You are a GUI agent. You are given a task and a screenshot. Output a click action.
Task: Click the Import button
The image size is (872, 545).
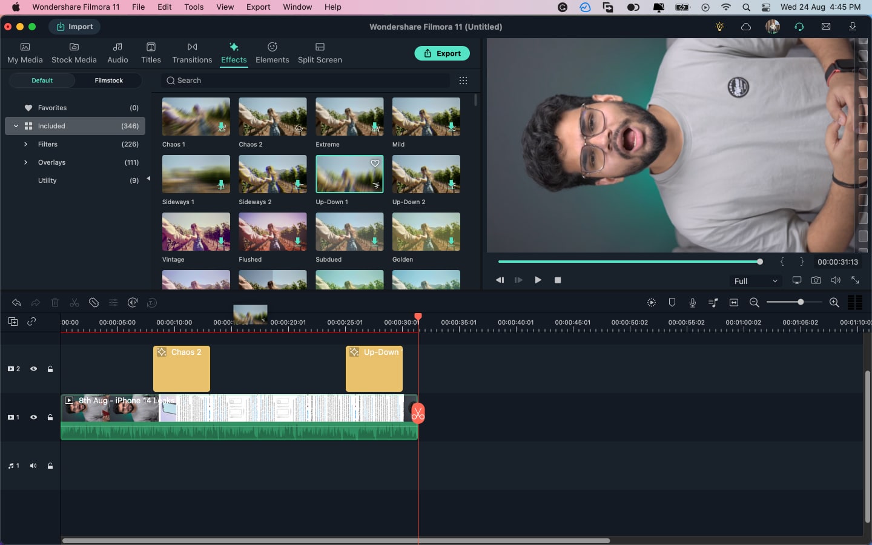pos(74,27)
